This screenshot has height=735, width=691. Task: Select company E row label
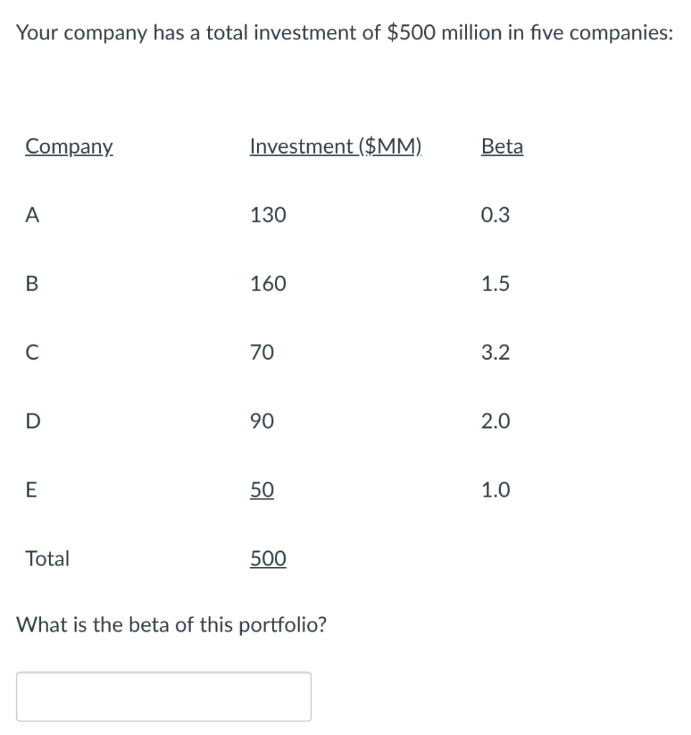(x=31, y=490)
